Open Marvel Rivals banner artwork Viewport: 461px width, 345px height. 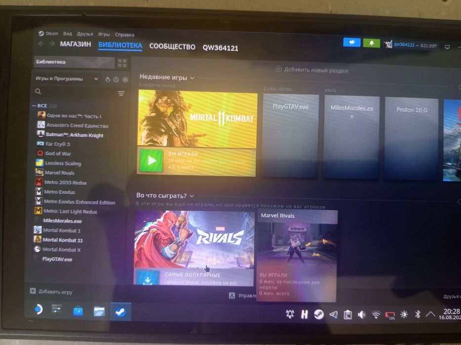click(x=195, y=240)
